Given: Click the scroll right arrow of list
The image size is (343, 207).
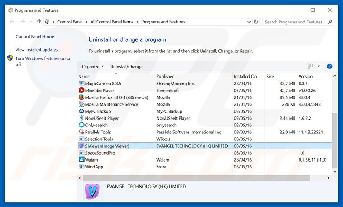Looking at the screenshot, I should [x=328, y=178].
